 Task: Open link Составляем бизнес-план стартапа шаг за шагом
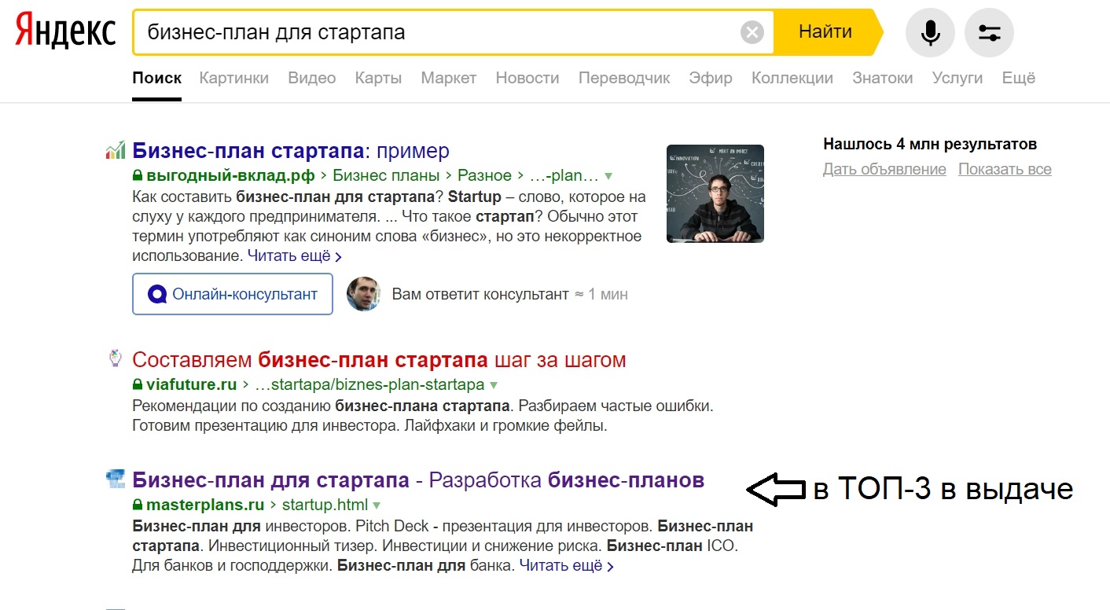pyautogui.click(x=379, y=360)
